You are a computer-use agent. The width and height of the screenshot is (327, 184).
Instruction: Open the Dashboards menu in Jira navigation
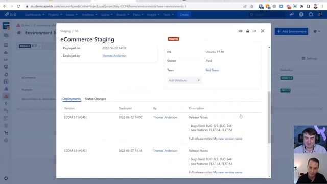pos(35,15)
